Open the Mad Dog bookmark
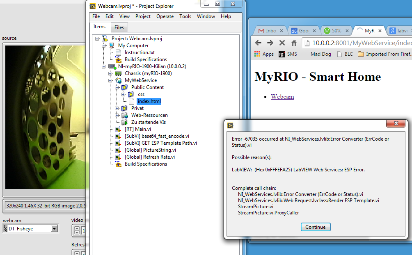The image size is (412, 255). coord(321,54)
